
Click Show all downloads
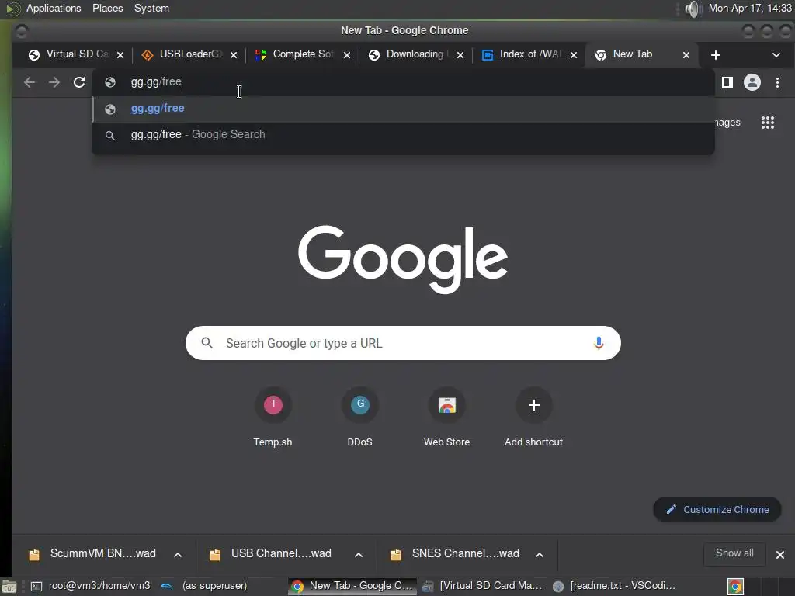(734, 553)
